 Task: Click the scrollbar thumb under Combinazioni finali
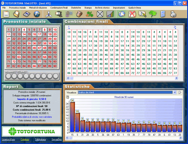pyautogui.click(x=72, y=78)
